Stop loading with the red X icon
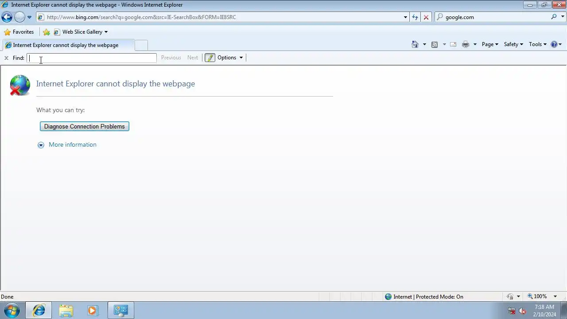The width and height of the screenshot is (567, 319). (426, 17)
